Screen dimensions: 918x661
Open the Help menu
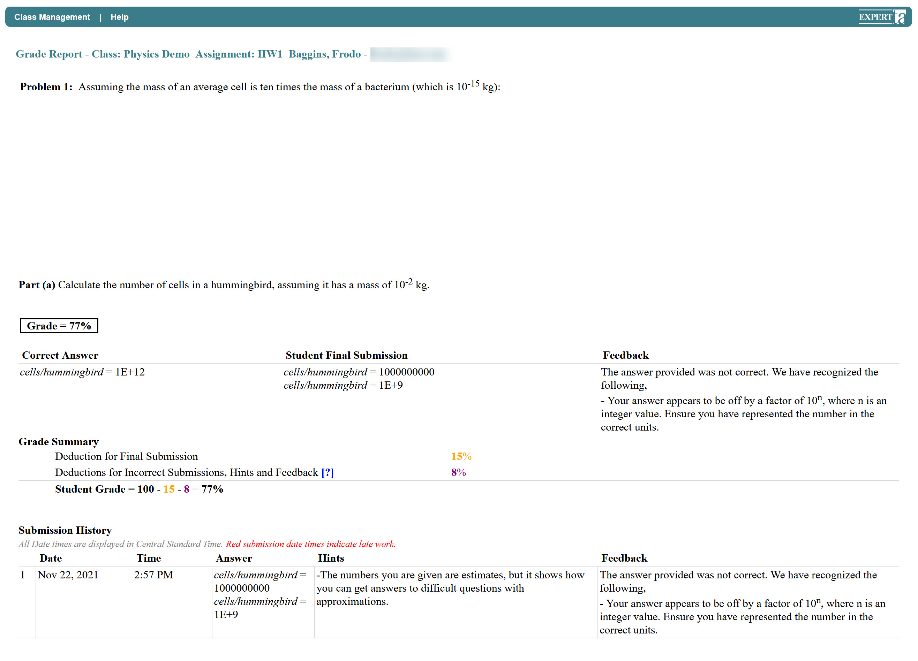point(119,17)
